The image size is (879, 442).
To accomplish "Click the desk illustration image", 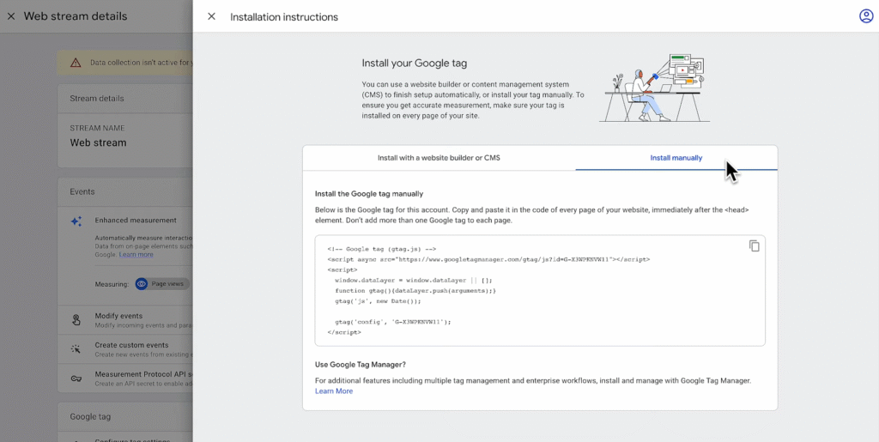I will pos(655,88).
